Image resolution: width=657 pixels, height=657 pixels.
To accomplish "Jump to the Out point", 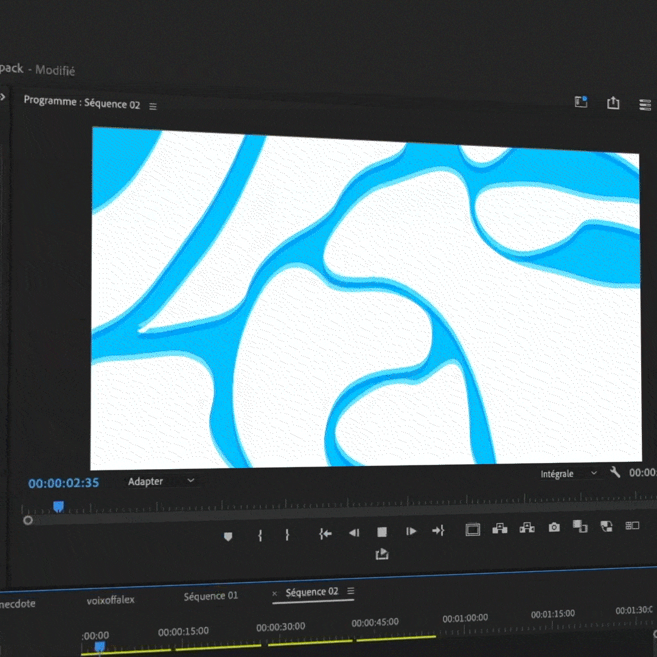I will coord(438,531).
